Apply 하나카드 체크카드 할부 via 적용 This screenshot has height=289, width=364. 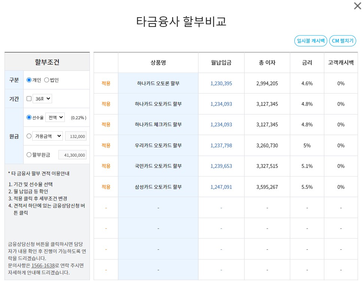click(x=106, y=124)
